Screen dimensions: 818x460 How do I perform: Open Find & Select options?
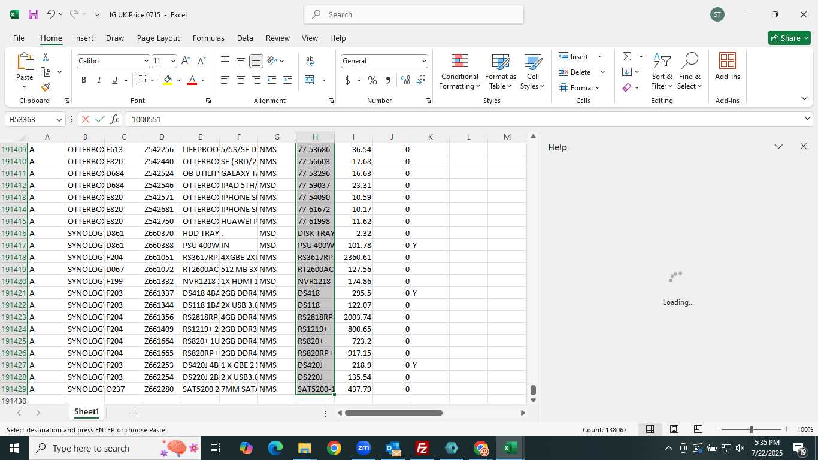[690, 72]
